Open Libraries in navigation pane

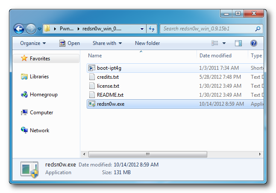[x=39, y=77]
